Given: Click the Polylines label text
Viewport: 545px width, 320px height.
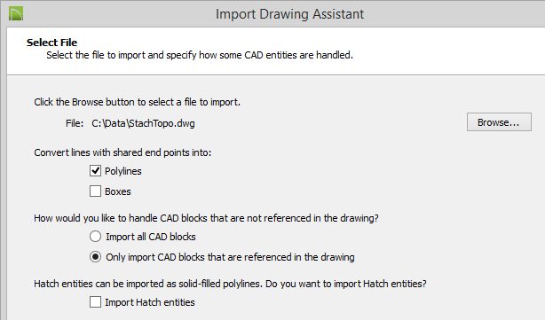Looking at the screenshot, I should click(x=123, y=171).
